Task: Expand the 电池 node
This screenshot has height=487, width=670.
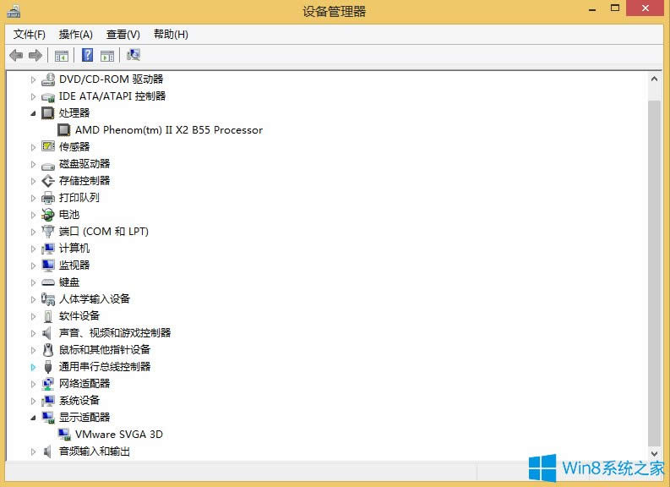Action: pos(33,215)
